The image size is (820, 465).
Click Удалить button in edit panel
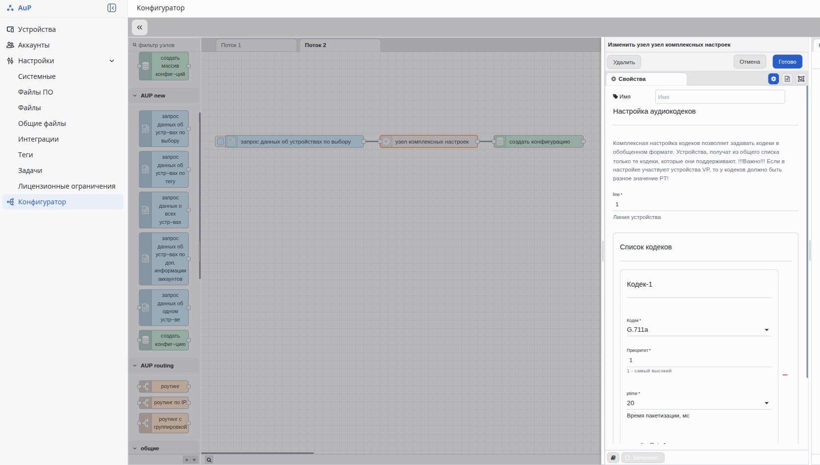click(624, 62)
